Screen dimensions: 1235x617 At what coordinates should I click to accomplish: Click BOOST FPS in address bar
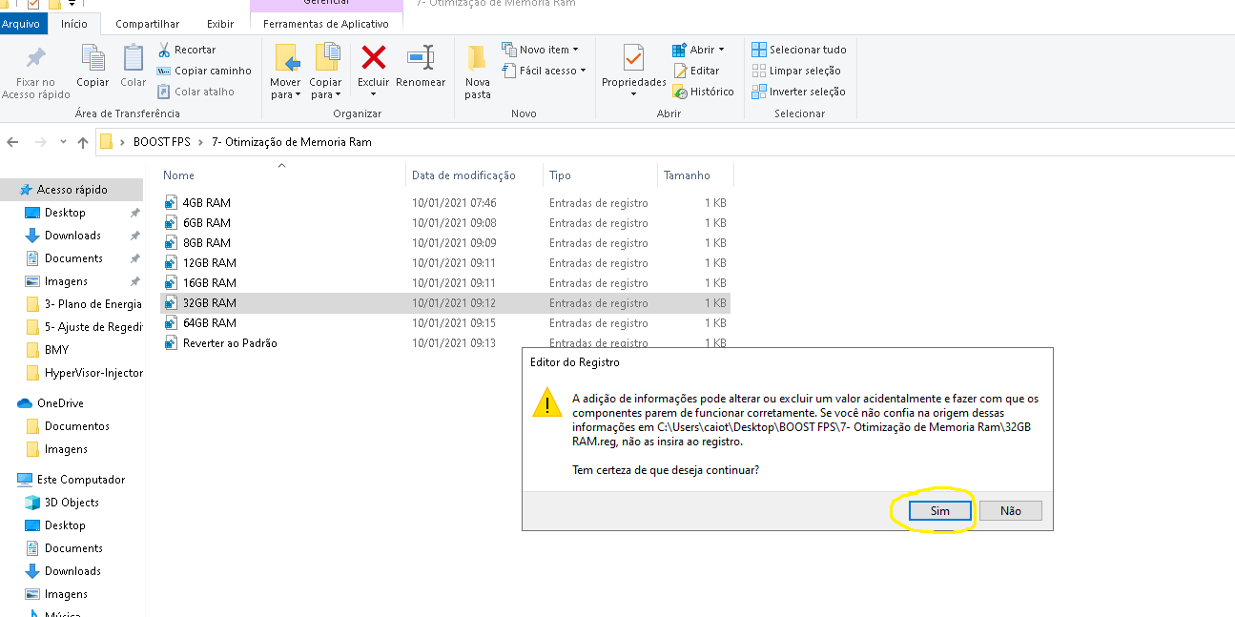[162, 142]
